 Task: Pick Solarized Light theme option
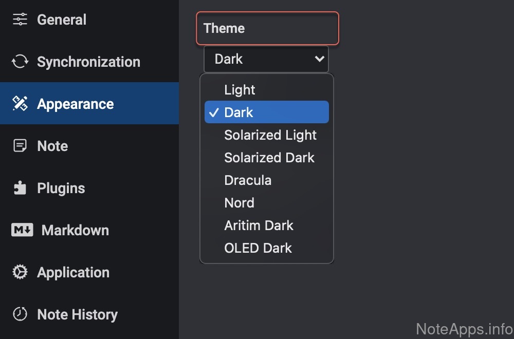(x=270, y=135)
